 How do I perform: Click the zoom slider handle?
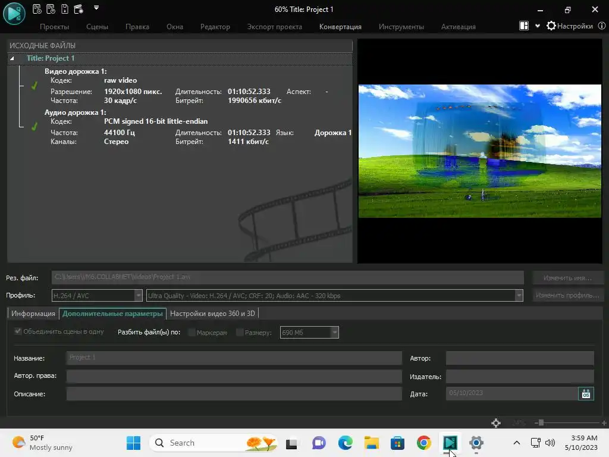pos(541,423)
